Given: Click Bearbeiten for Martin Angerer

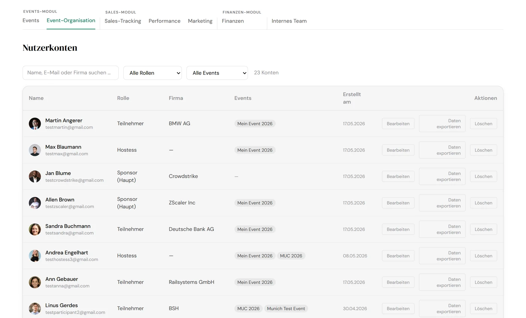Looking at the screenshot, I should pyautogui.click(x=398, y=124).
